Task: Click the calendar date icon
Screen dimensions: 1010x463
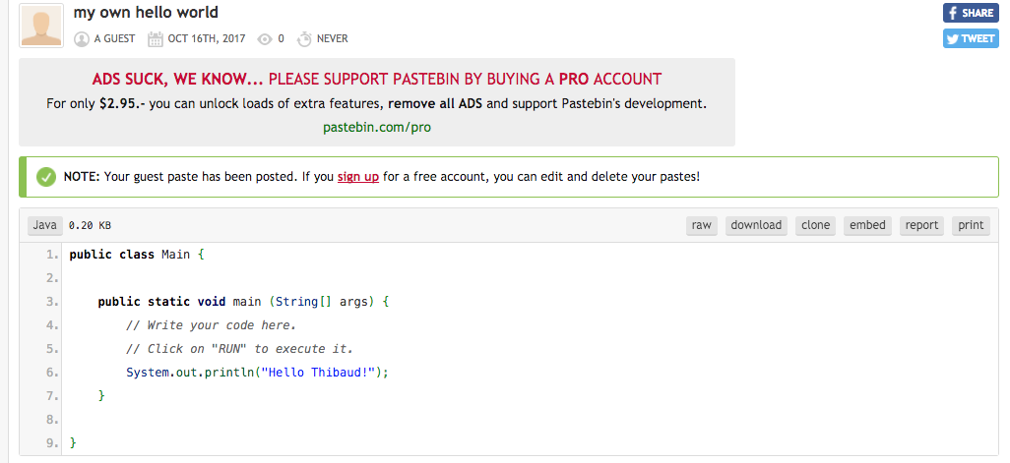Action: coord(156,39)
